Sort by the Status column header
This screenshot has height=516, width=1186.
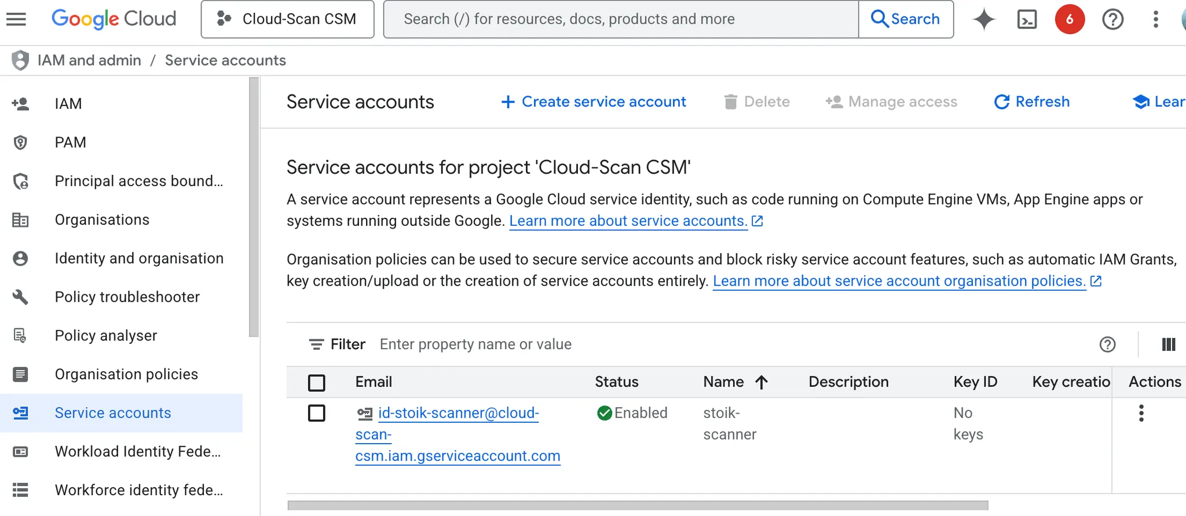coord(617,382)
